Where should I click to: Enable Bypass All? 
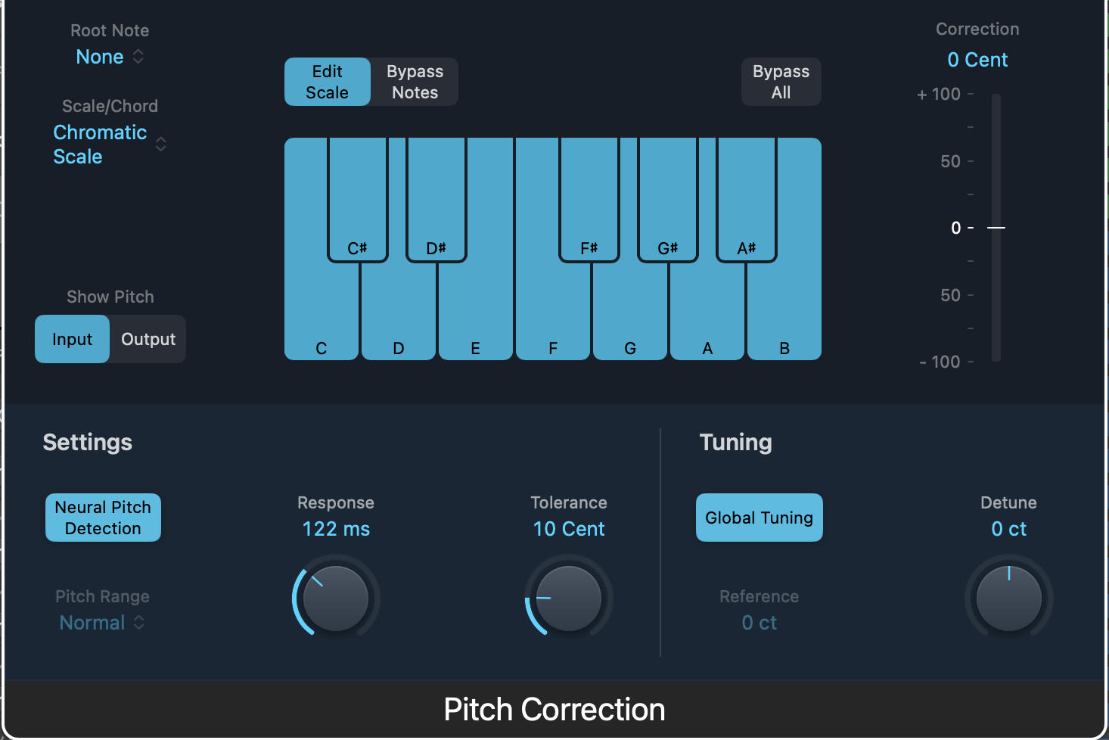(x=781, y=82)
